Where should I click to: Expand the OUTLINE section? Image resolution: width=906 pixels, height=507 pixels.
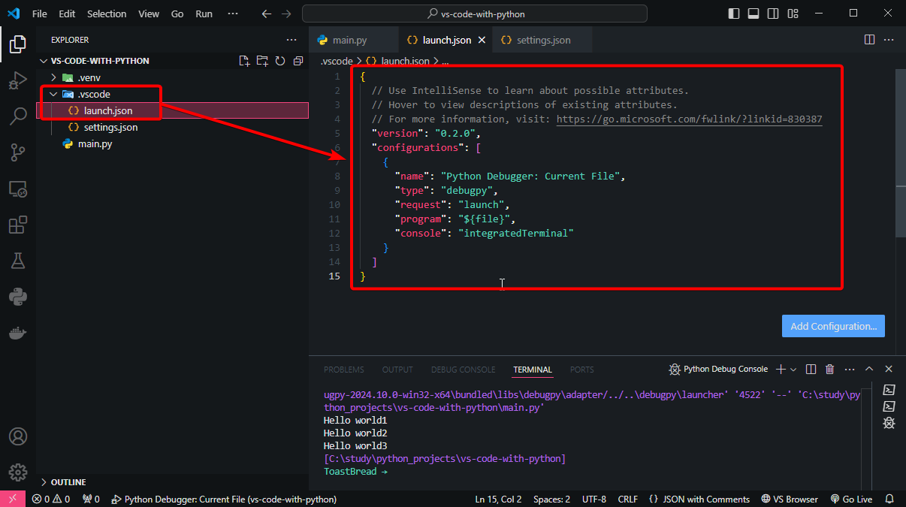(43, 482)
